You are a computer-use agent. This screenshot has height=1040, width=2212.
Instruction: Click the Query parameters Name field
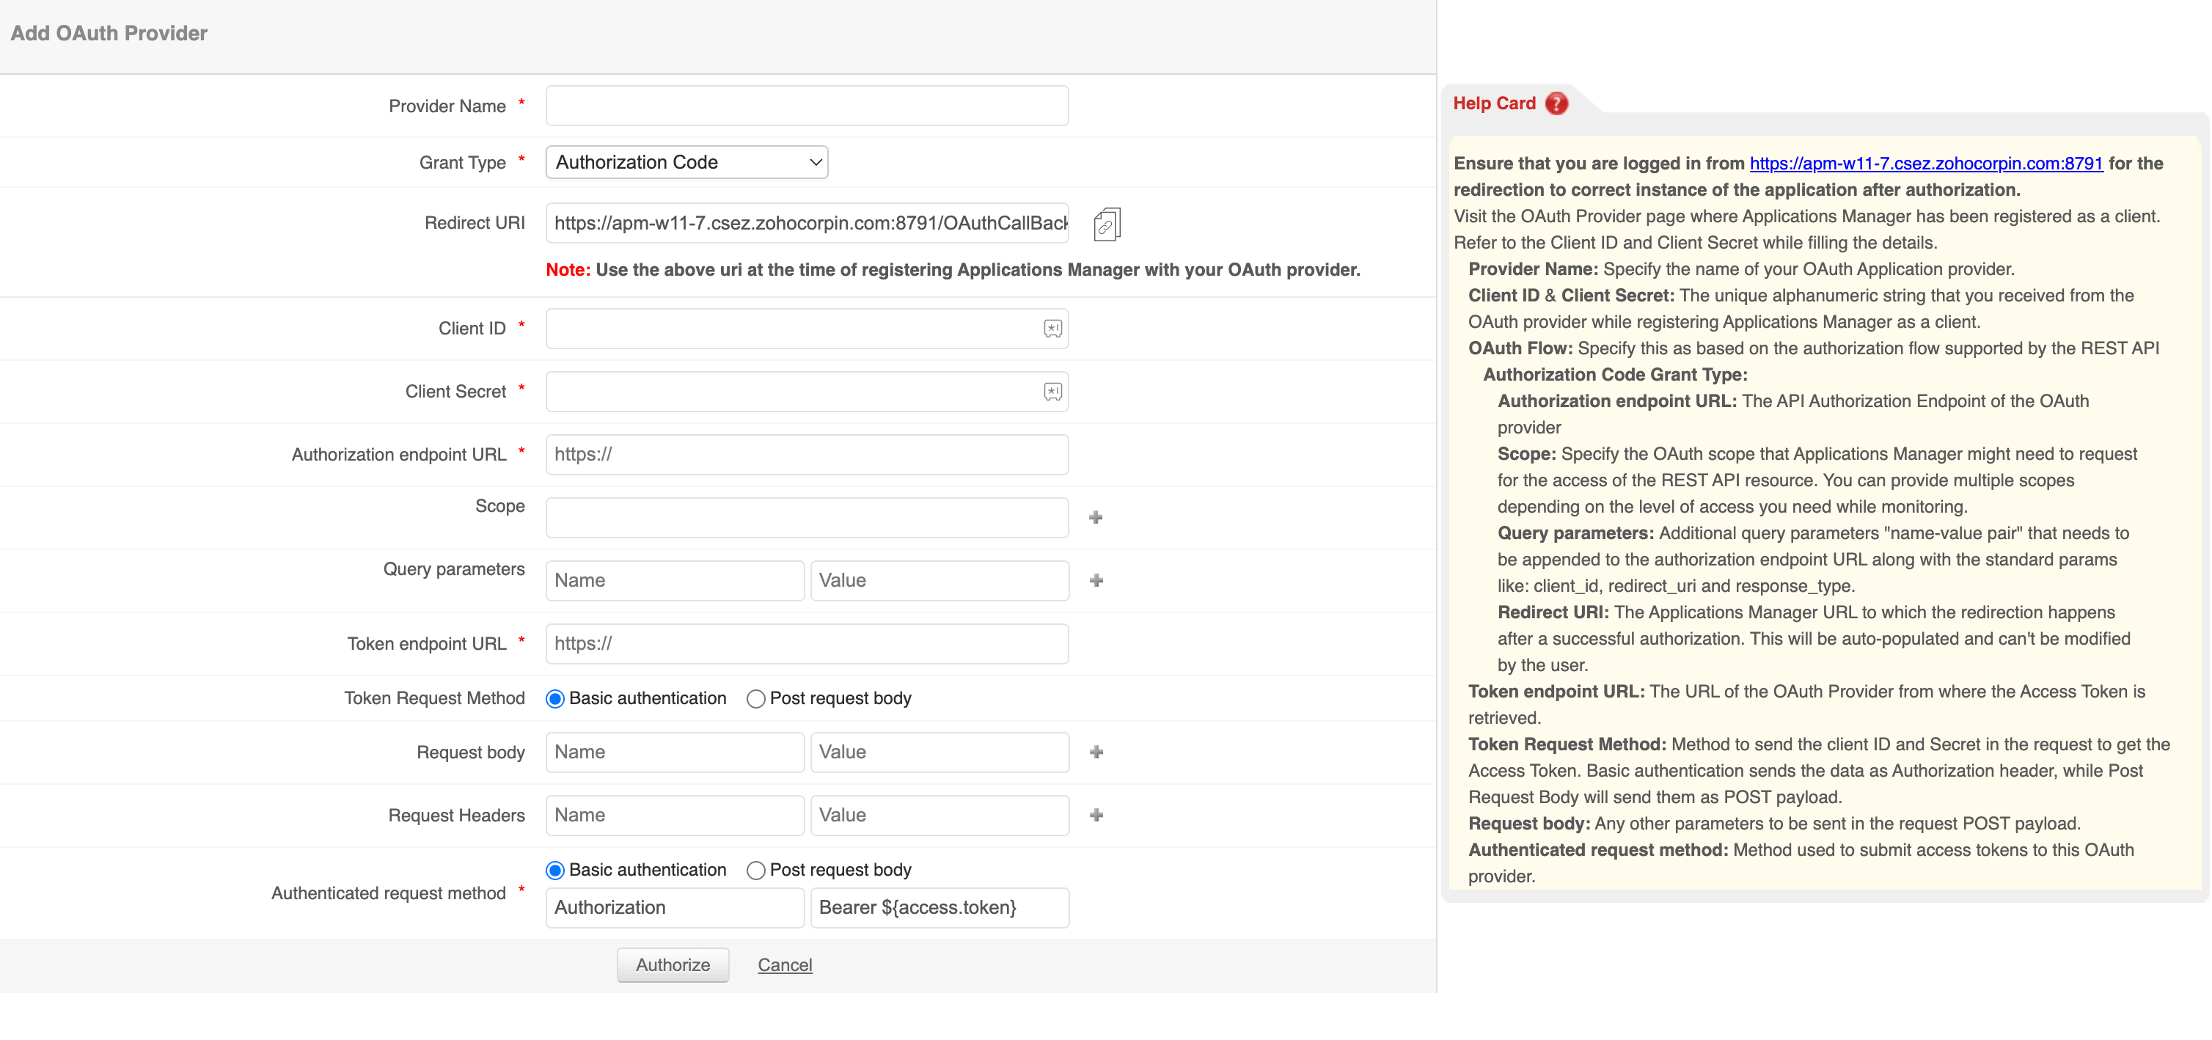[x=675, y=581]
